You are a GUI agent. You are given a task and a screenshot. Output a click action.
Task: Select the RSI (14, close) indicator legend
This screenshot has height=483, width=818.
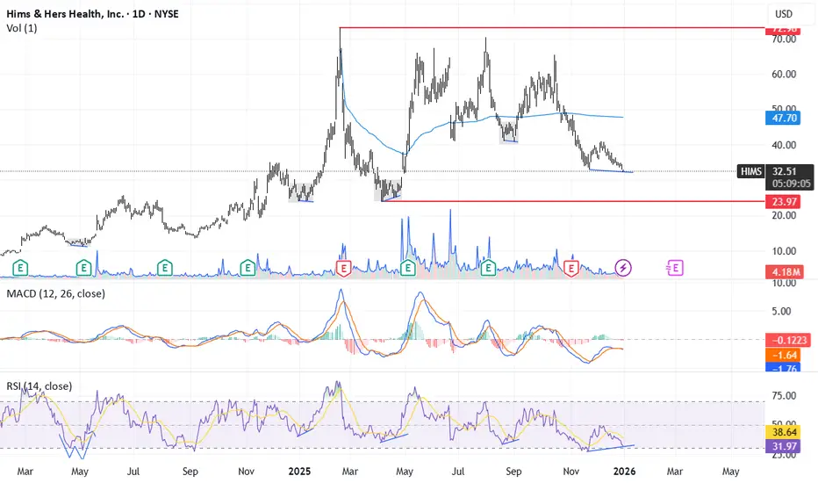click(39, 386)
